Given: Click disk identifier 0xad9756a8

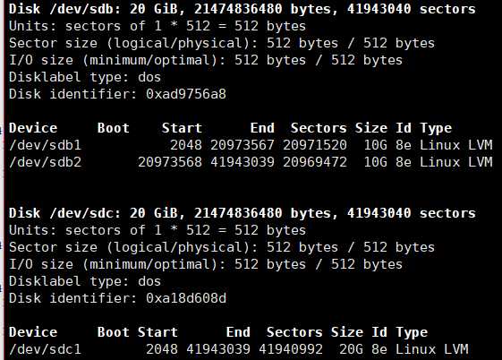Looking at the screenshot, I should click(186, 95).
